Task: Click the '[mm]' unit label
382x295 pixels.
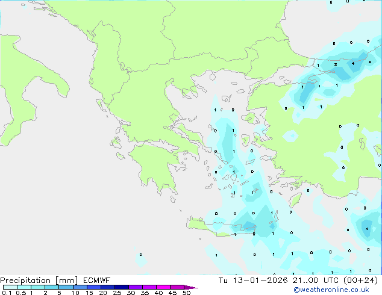Action: [x=66, y=281]
